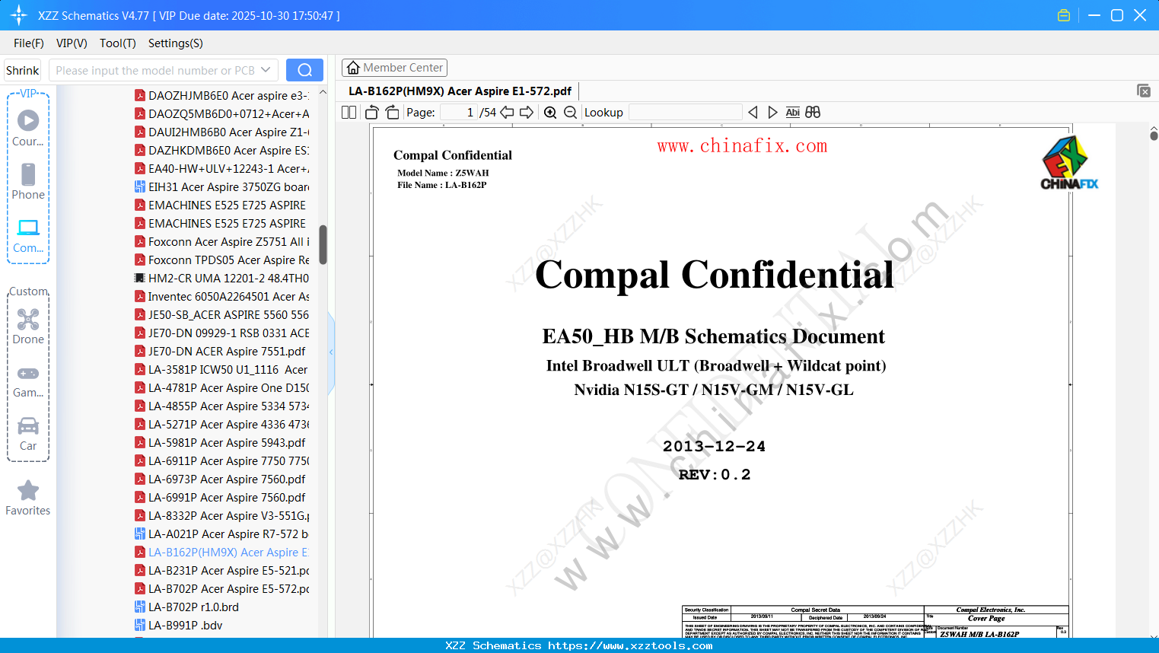
Task: Open the File(F) menu
Action: (x=29, y=43)
